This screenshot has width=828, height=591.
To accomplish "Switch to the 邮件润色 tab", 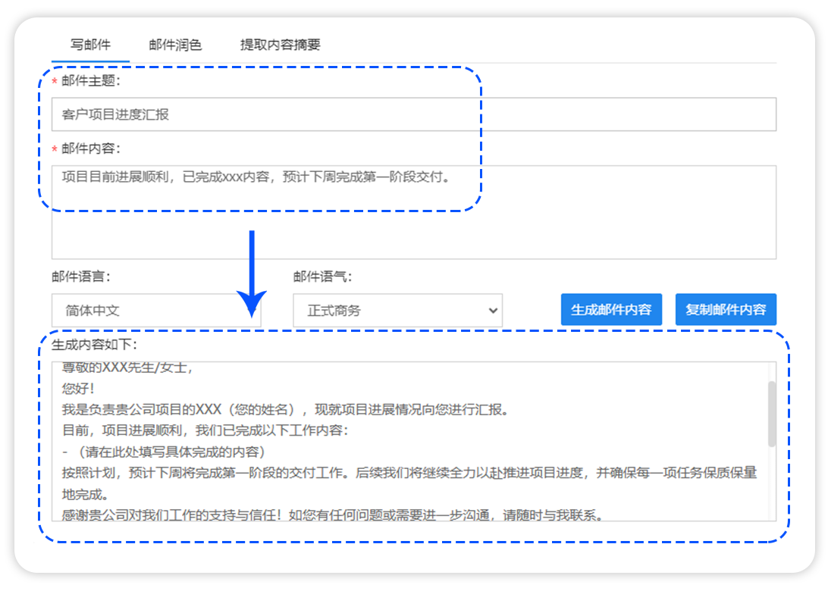I will [x=176, y=45].
